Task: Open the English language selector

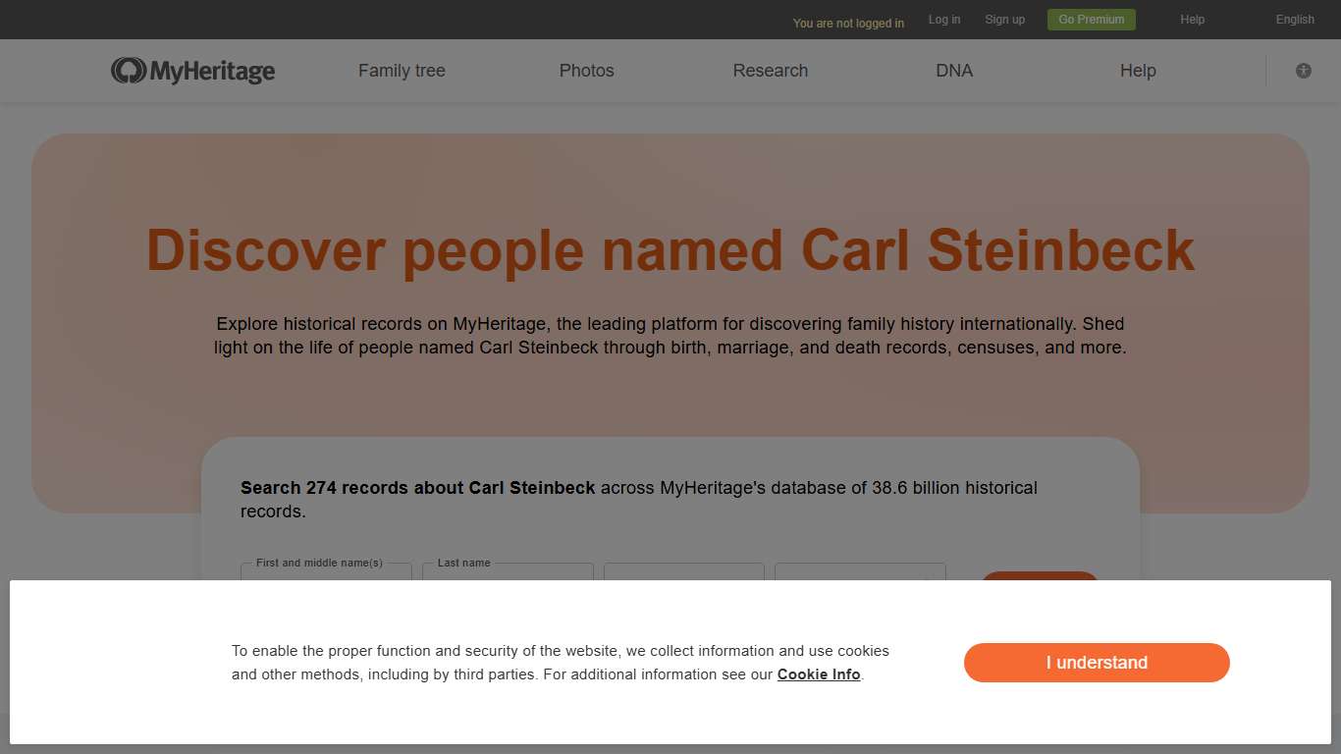Action: [x=1294, y=20]
